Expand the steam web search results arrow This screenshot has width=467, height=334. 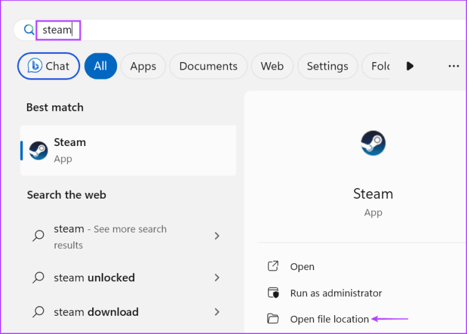pos(217,236)
